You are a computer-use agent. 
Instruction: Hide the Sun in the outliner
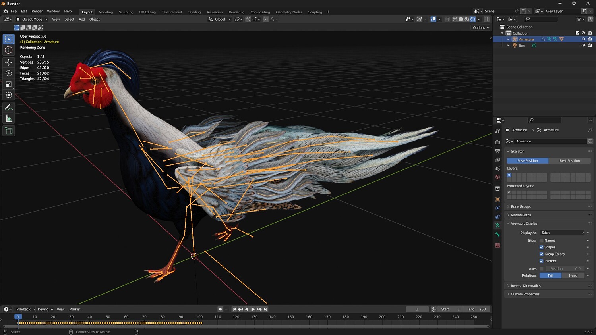click(583, 46)
